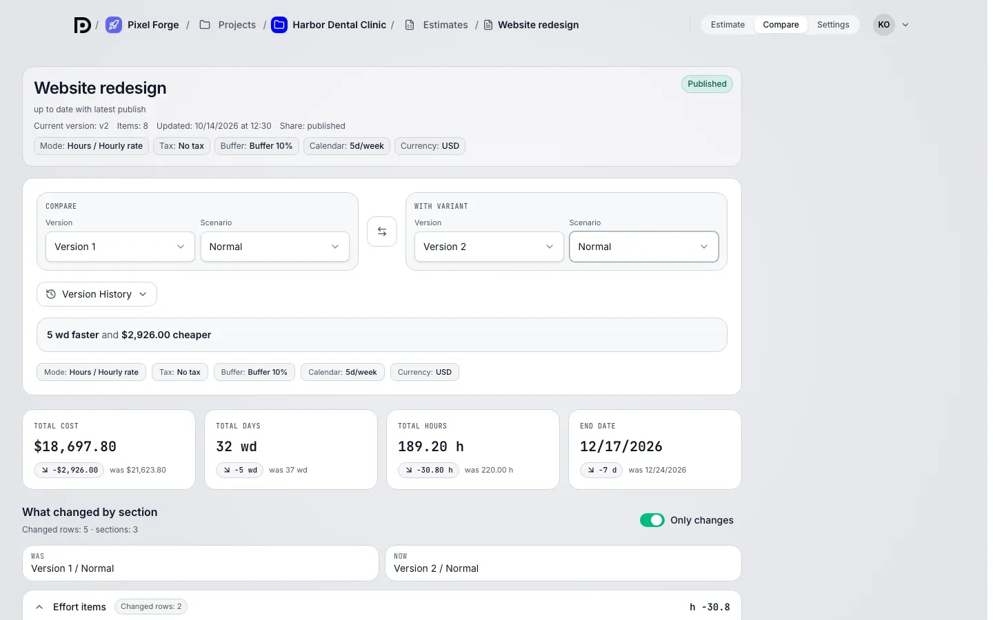The image size is (993, 620).
Task: Click the 'Version 1 / Normal' WAS label
Action: (72, 568)
